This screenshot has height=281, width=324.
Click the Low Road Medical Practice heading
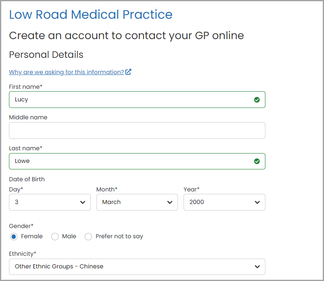coord(91,15)
